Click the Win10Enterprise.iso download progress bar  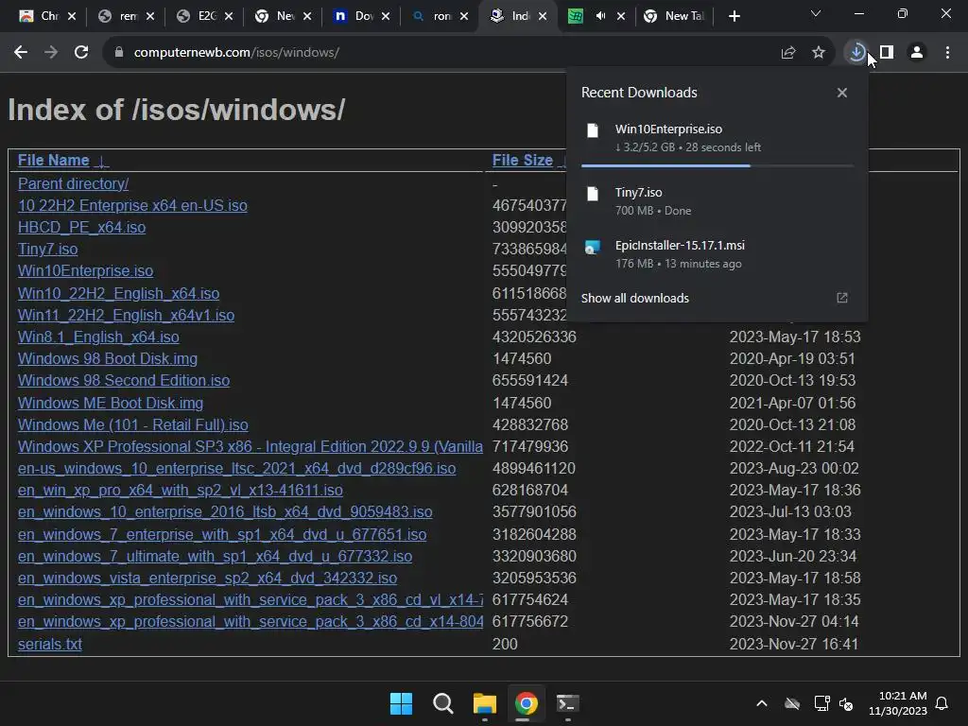pos(717,165)
